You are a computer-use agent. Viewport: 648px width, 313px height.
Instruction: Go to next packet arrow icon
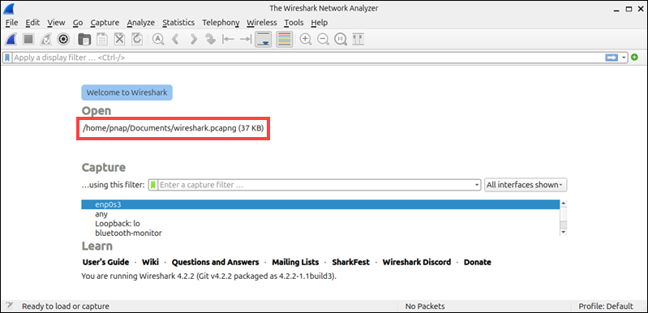click(193, 39)
